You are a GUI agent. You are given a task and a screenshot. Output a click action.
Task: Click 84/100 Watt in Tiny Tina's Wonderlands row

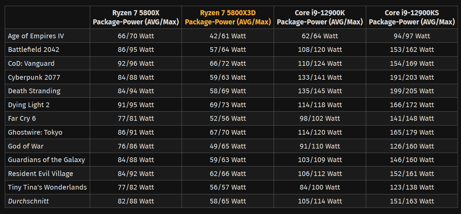pyautogui.click(x=320, y=187)
